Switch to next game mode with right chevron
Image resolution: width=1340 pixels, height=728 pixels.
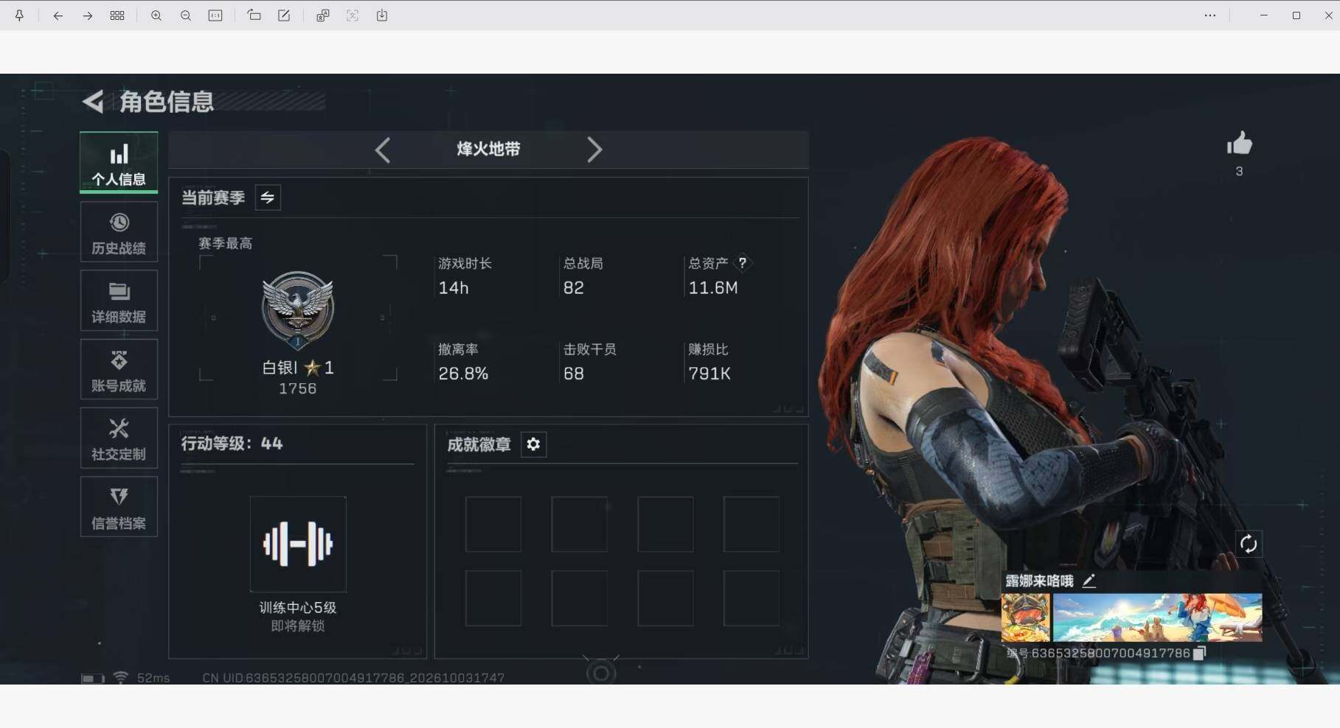pyautogui.click(x=594, y=150)
